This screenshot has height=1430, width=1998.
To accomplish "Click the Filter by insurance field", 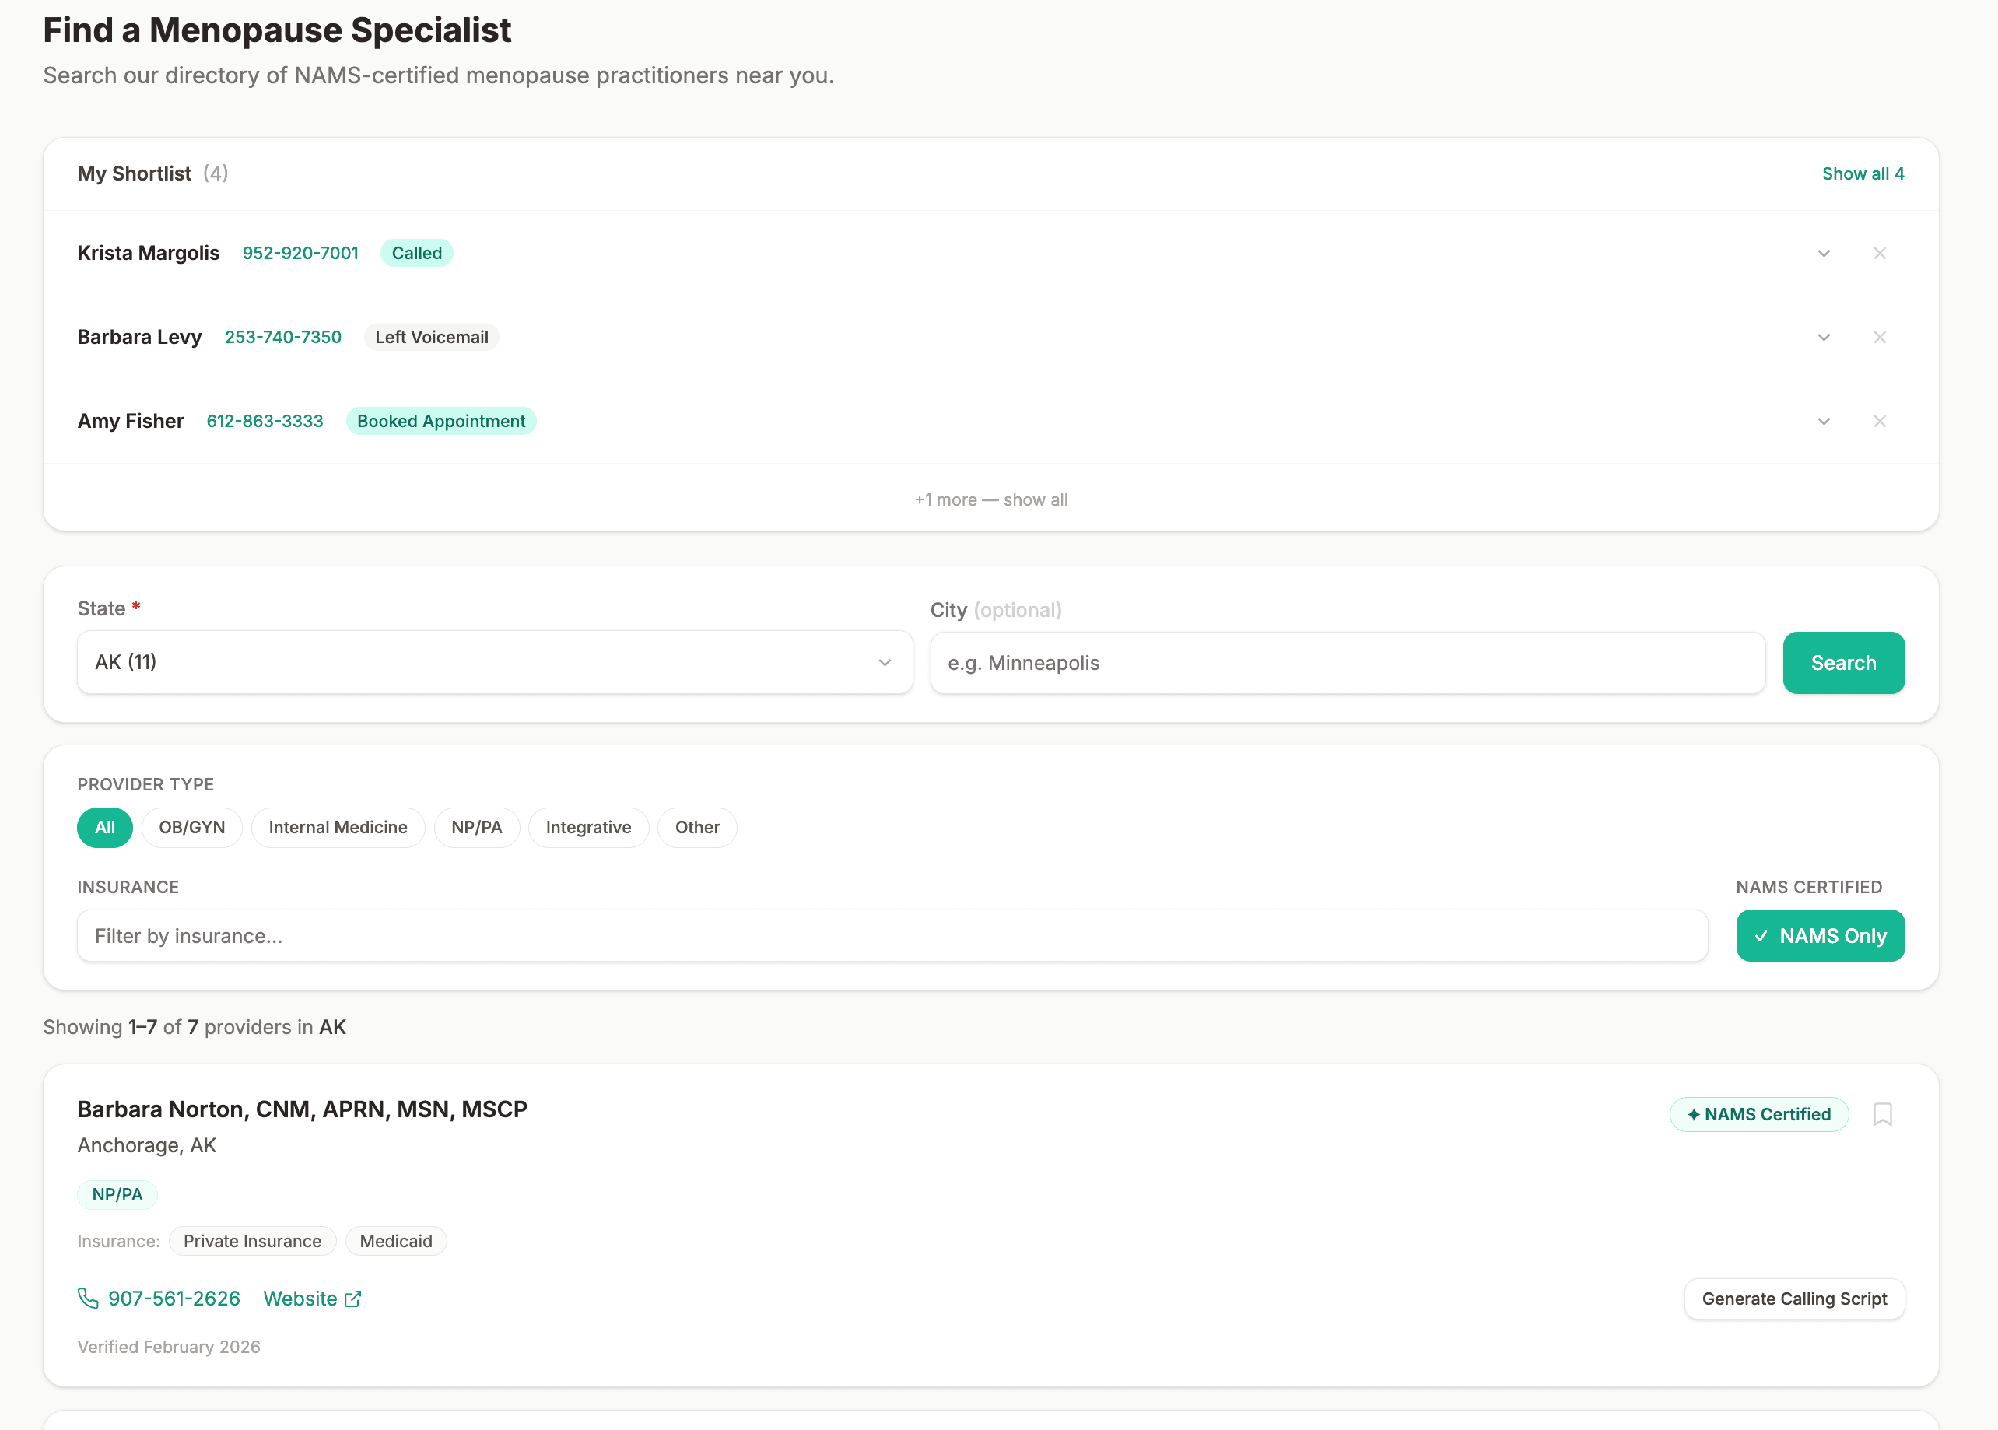I will click(x=892, y=935).
